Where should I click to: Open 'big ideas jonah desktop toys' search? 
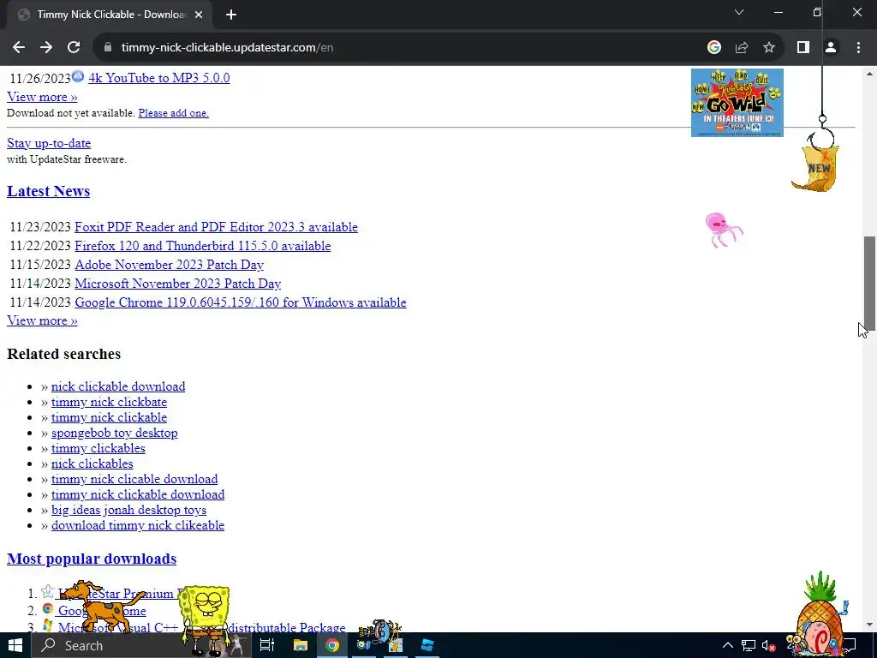click(x=128, y=511)
